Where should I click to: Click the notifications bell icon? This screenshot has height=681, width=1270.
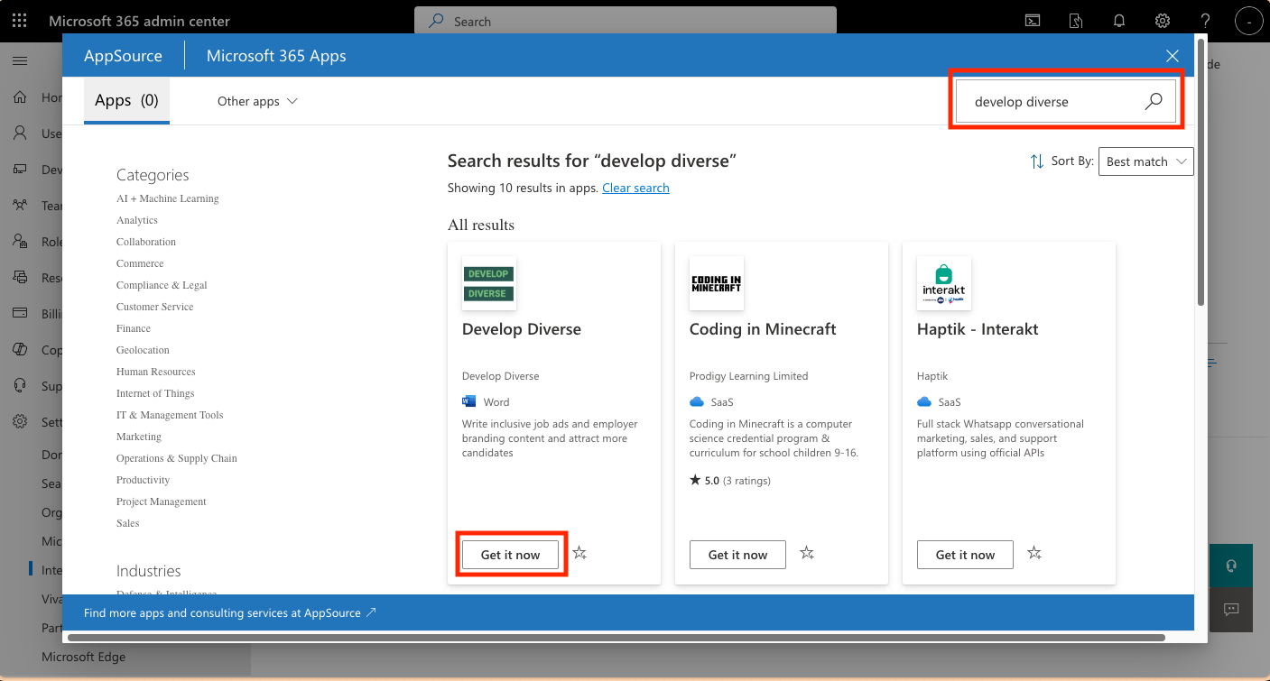pos(1119,21)
